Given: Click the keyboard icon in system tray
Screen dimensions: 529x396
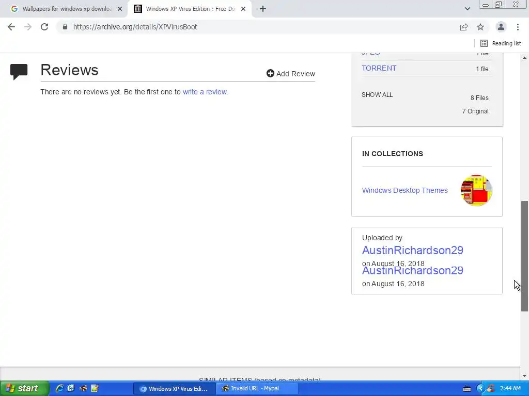Looking at the screenshot, I should (x=467, y=389).
